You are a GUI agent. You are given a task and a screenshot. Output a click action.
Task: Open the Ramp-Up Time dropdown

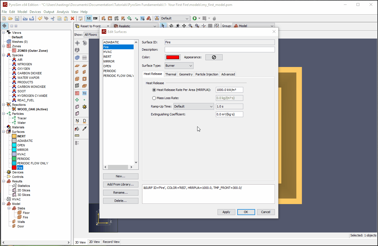[194, 106]
